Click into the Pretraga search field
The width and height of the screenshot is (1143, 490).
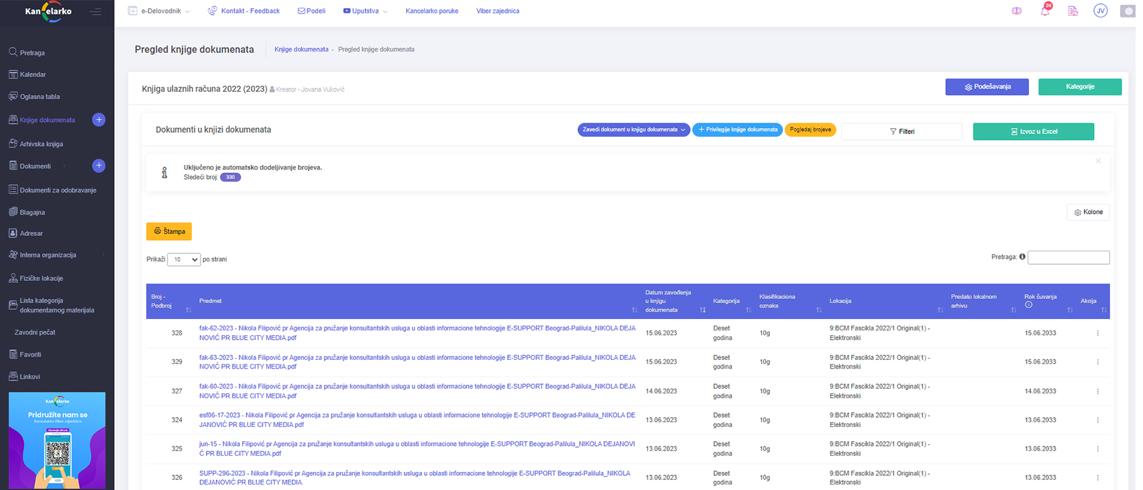pyautogui.click(x=1068, y=257)
